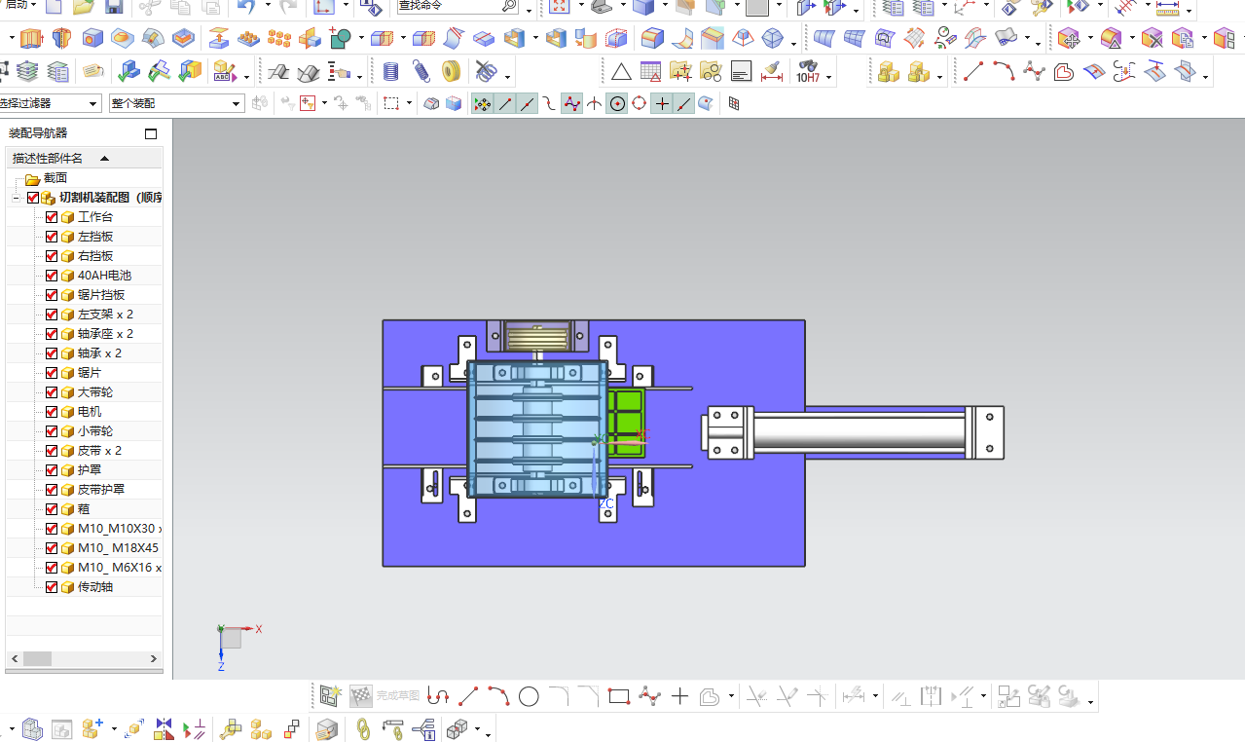The height and width of the screenshot is (742, 1245).
Task: Uncheck the 切割机装配图 root assembly checkbox
Action: pos(33,198)
